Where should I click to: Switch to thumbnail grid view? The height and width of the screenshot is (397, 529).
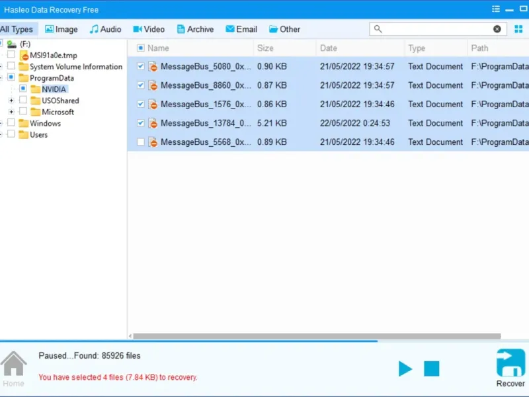[x=518, y=29]
